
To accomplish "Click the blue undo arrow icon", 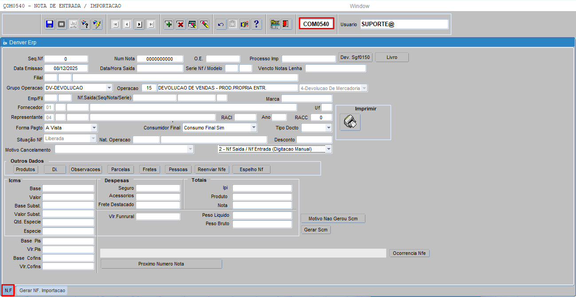I will [x=221, y=24].
